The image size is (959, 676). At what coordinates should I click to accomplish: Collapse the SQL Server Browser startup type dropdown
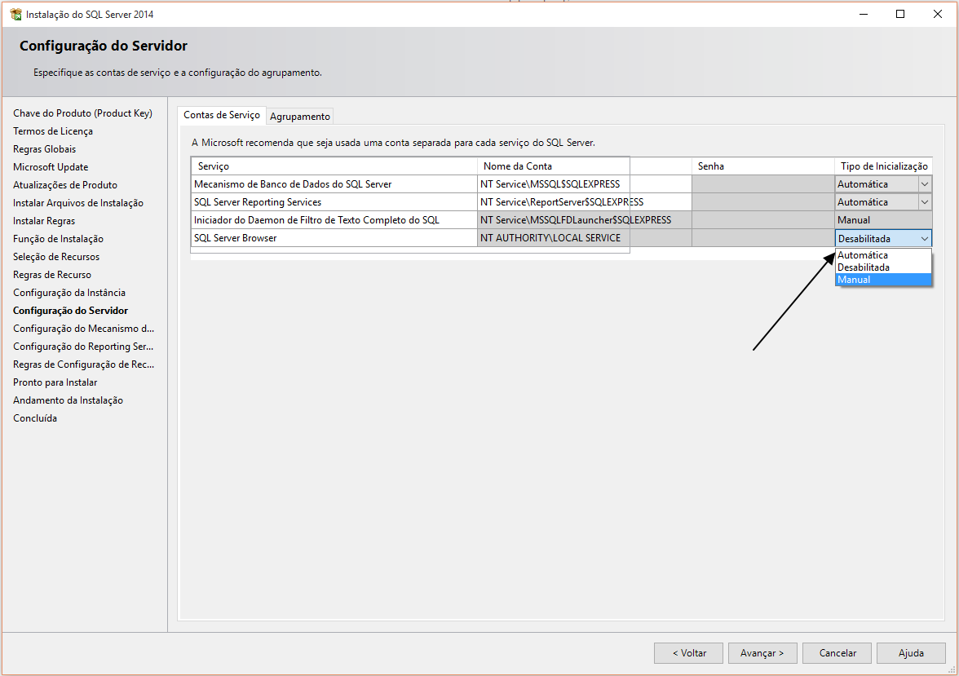coord(925,239)
